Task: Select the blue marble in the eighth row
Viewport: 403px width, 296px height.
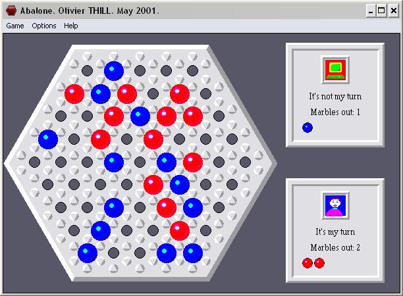Action: (x=101, y=230)
